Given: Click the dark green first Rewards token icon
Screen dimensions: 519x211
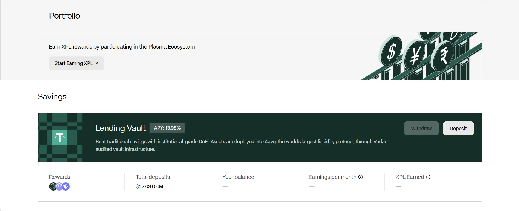Looking at the screenshot, I should 53,186.
